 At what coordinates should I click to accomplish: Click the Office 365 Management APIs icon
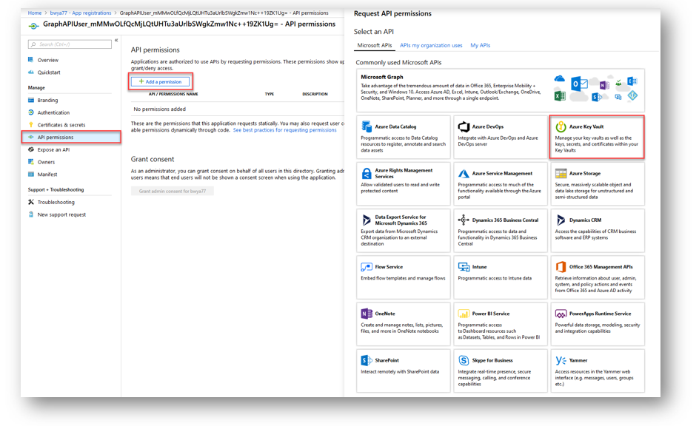tap(561, 267)
